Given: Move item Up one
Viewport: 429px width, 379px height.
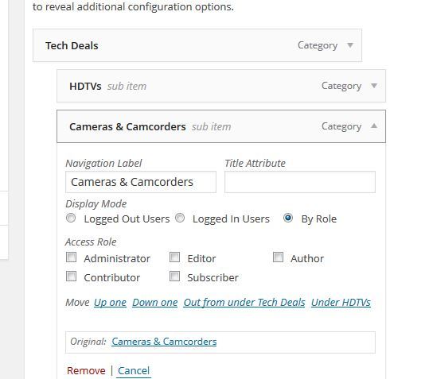Looking at the screenshot, I should pyautogui.click(x=110, y=303).
